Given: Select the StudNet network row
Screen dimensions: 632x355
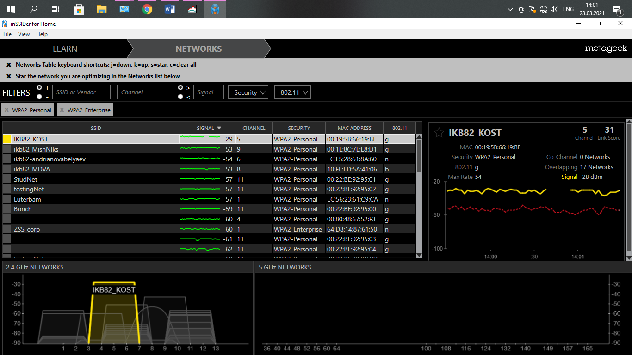Looking at the screenshot, I should tap(93, 179).
